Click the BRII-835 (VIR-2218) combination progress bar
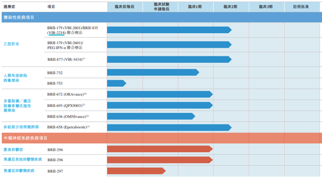The width and height of the screenshot is (322, 179). coord(169,30)
